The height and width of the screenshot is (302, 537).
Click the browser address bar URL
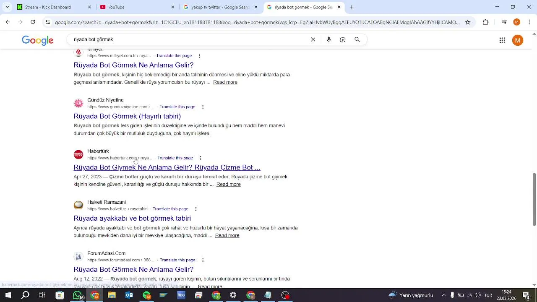click(x=257, y=22)
